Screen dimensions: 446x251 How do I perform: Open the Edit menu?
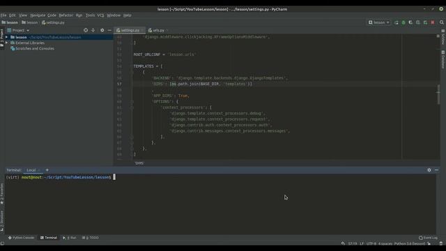[x=13, y=15]
